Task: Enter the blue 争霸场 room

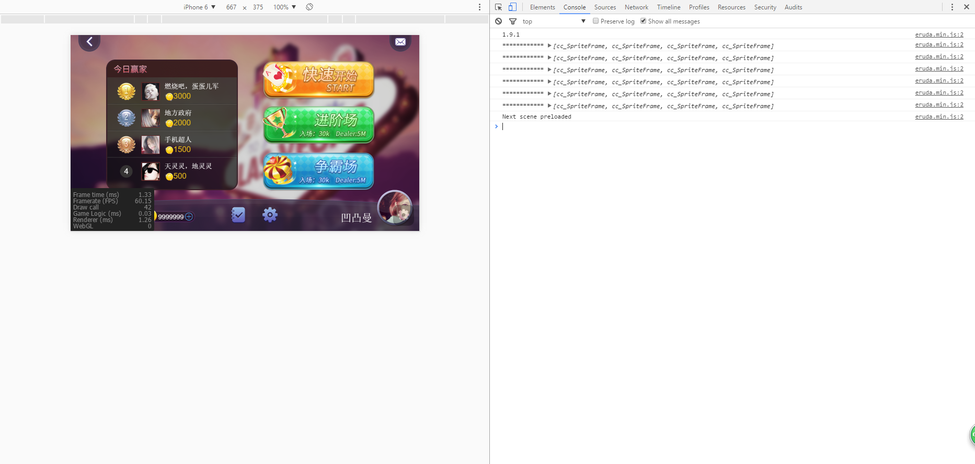Action: (319, 171)
